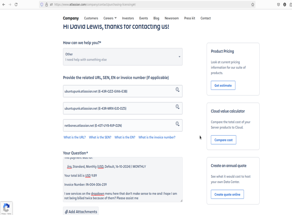
Task: Open site permissions icon in address bar
Action: pos(51,5)
